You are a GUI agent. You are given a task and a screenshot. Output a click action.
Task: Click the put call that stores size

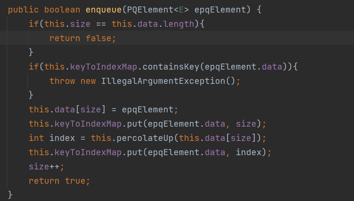click(x=135, y=124)
